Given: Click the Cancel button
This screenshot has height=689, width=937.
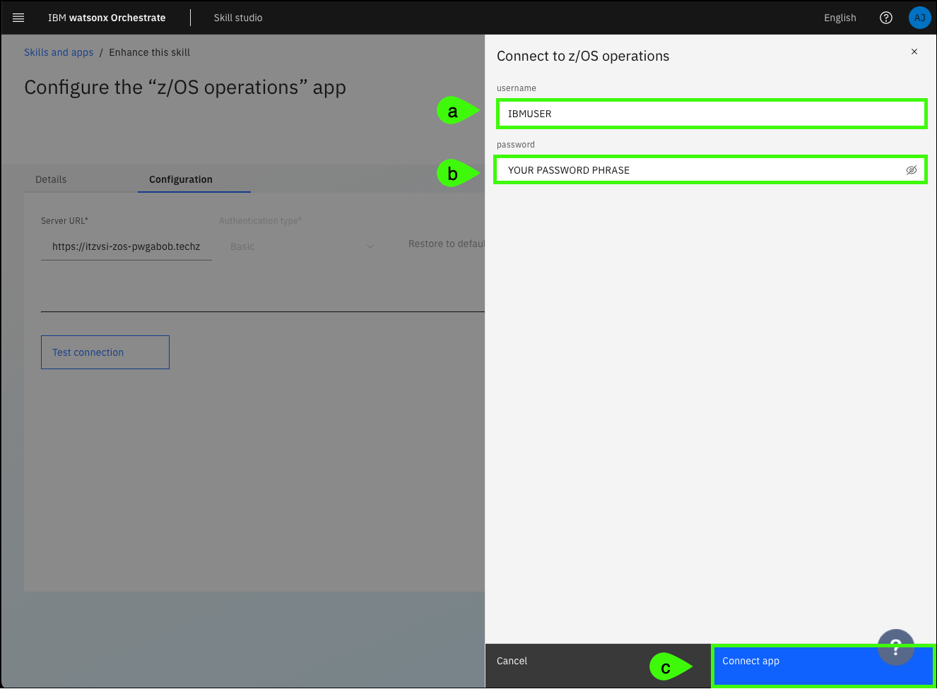Looking at the screenshot, I should (x=512, y=661).
